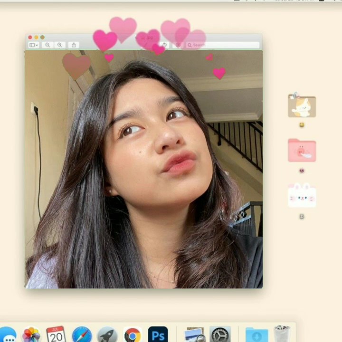Open the pink desktop folder
Viewport: 342px width, 342px height.
click(302, 151)
